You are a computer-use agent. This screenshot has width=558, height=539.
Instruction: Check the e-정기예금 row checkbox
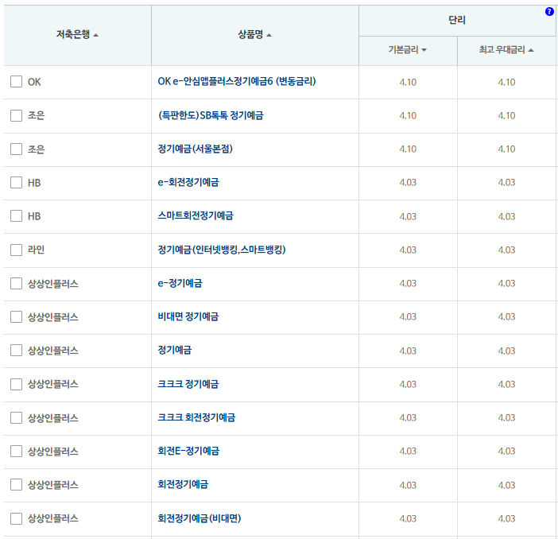coord(17,283)
